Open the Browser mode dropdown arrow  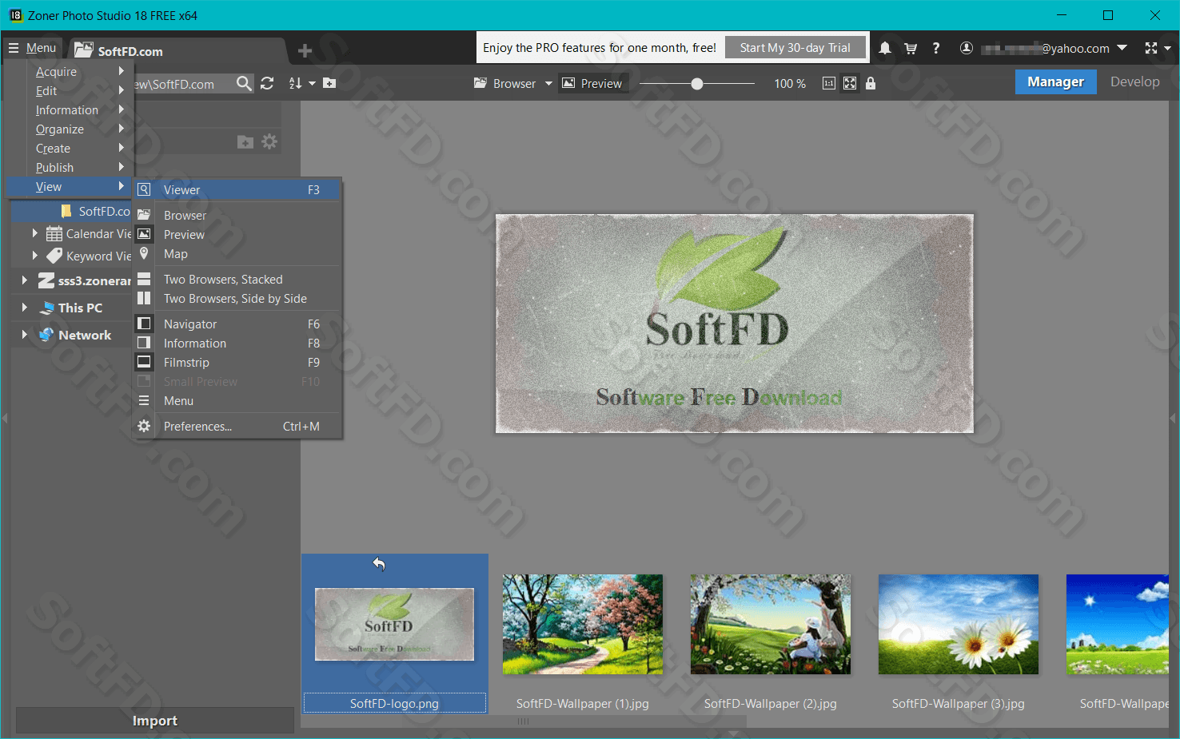tap(548, 83)
